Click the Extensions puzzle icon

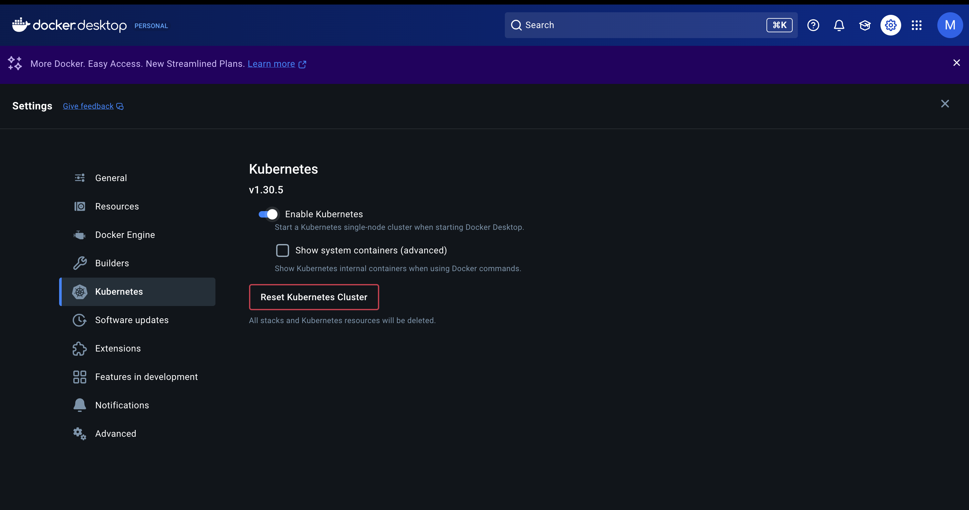point(80,348)
